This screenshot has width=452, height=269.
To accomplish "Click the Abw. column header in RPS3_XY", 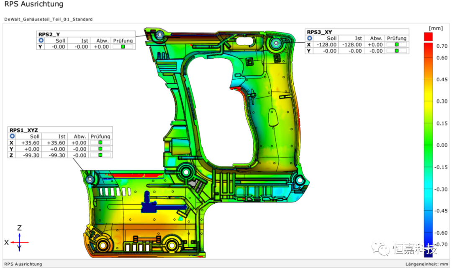I will (x=376, y=39).
